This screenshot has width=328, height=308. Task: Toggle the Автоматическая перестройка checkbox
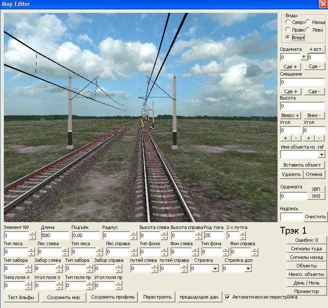tap(228, 297)
